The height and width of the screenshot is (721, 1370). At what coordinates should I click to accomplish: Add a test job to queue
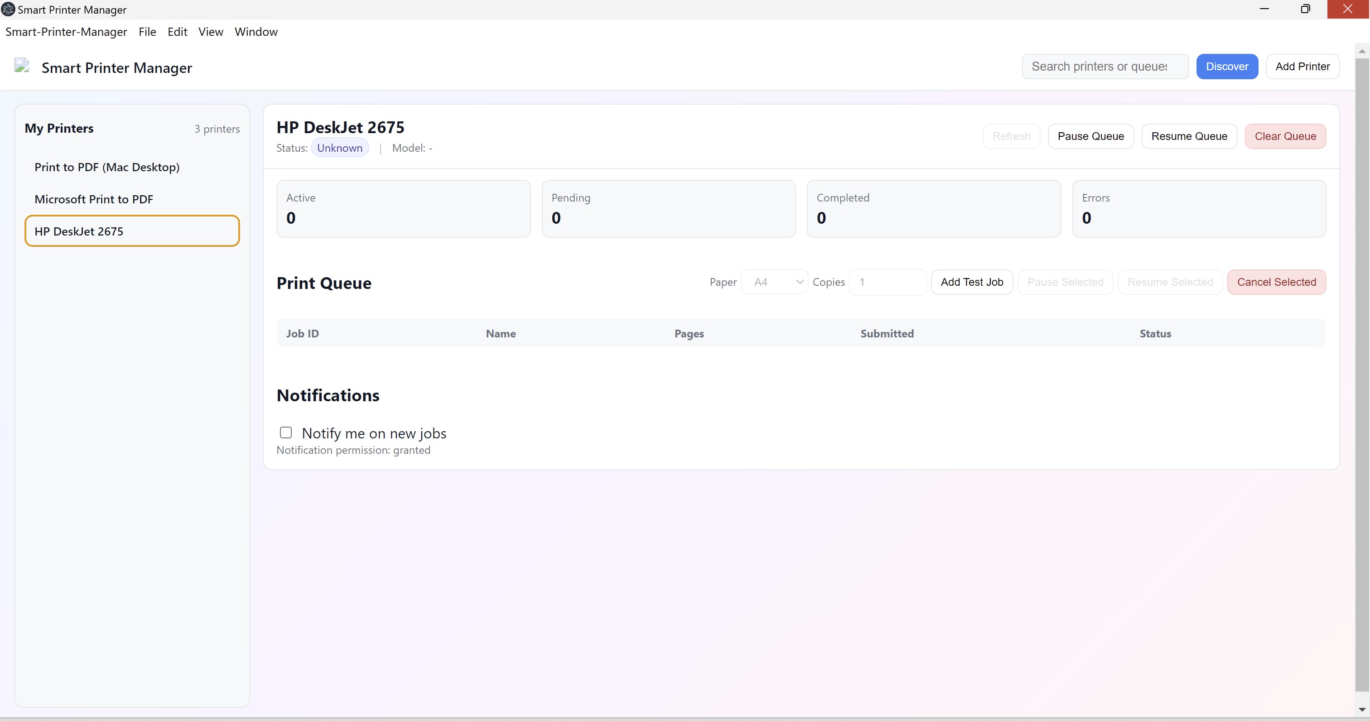click(972, 282)
